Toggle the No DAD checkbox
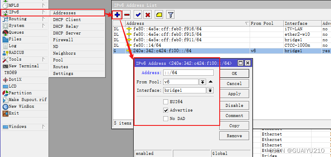This screenshot has height=157, width=331. point(166,119)
